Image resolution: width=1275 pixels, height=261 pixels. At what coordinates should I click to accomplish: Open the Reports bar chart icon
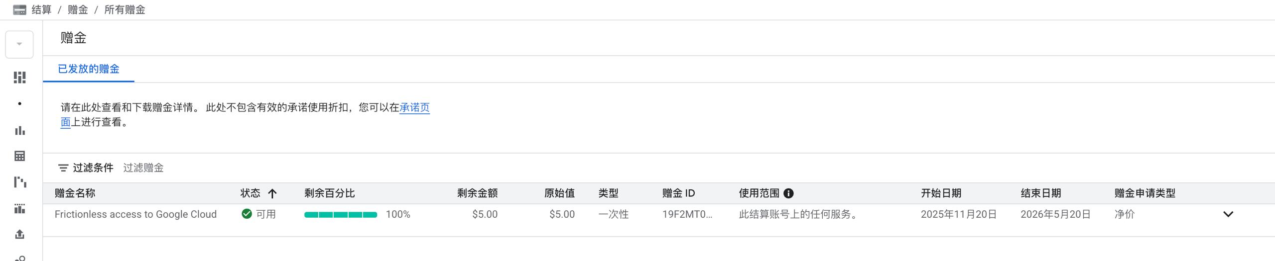coord(19,131)
